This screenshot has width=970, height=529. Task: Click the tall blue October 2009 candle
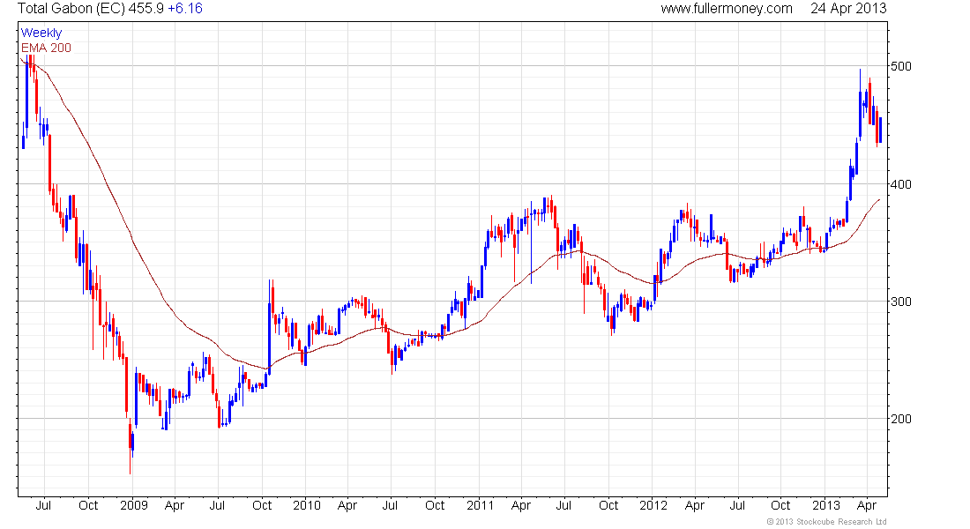pyautogui.click(x=270, y=328)
